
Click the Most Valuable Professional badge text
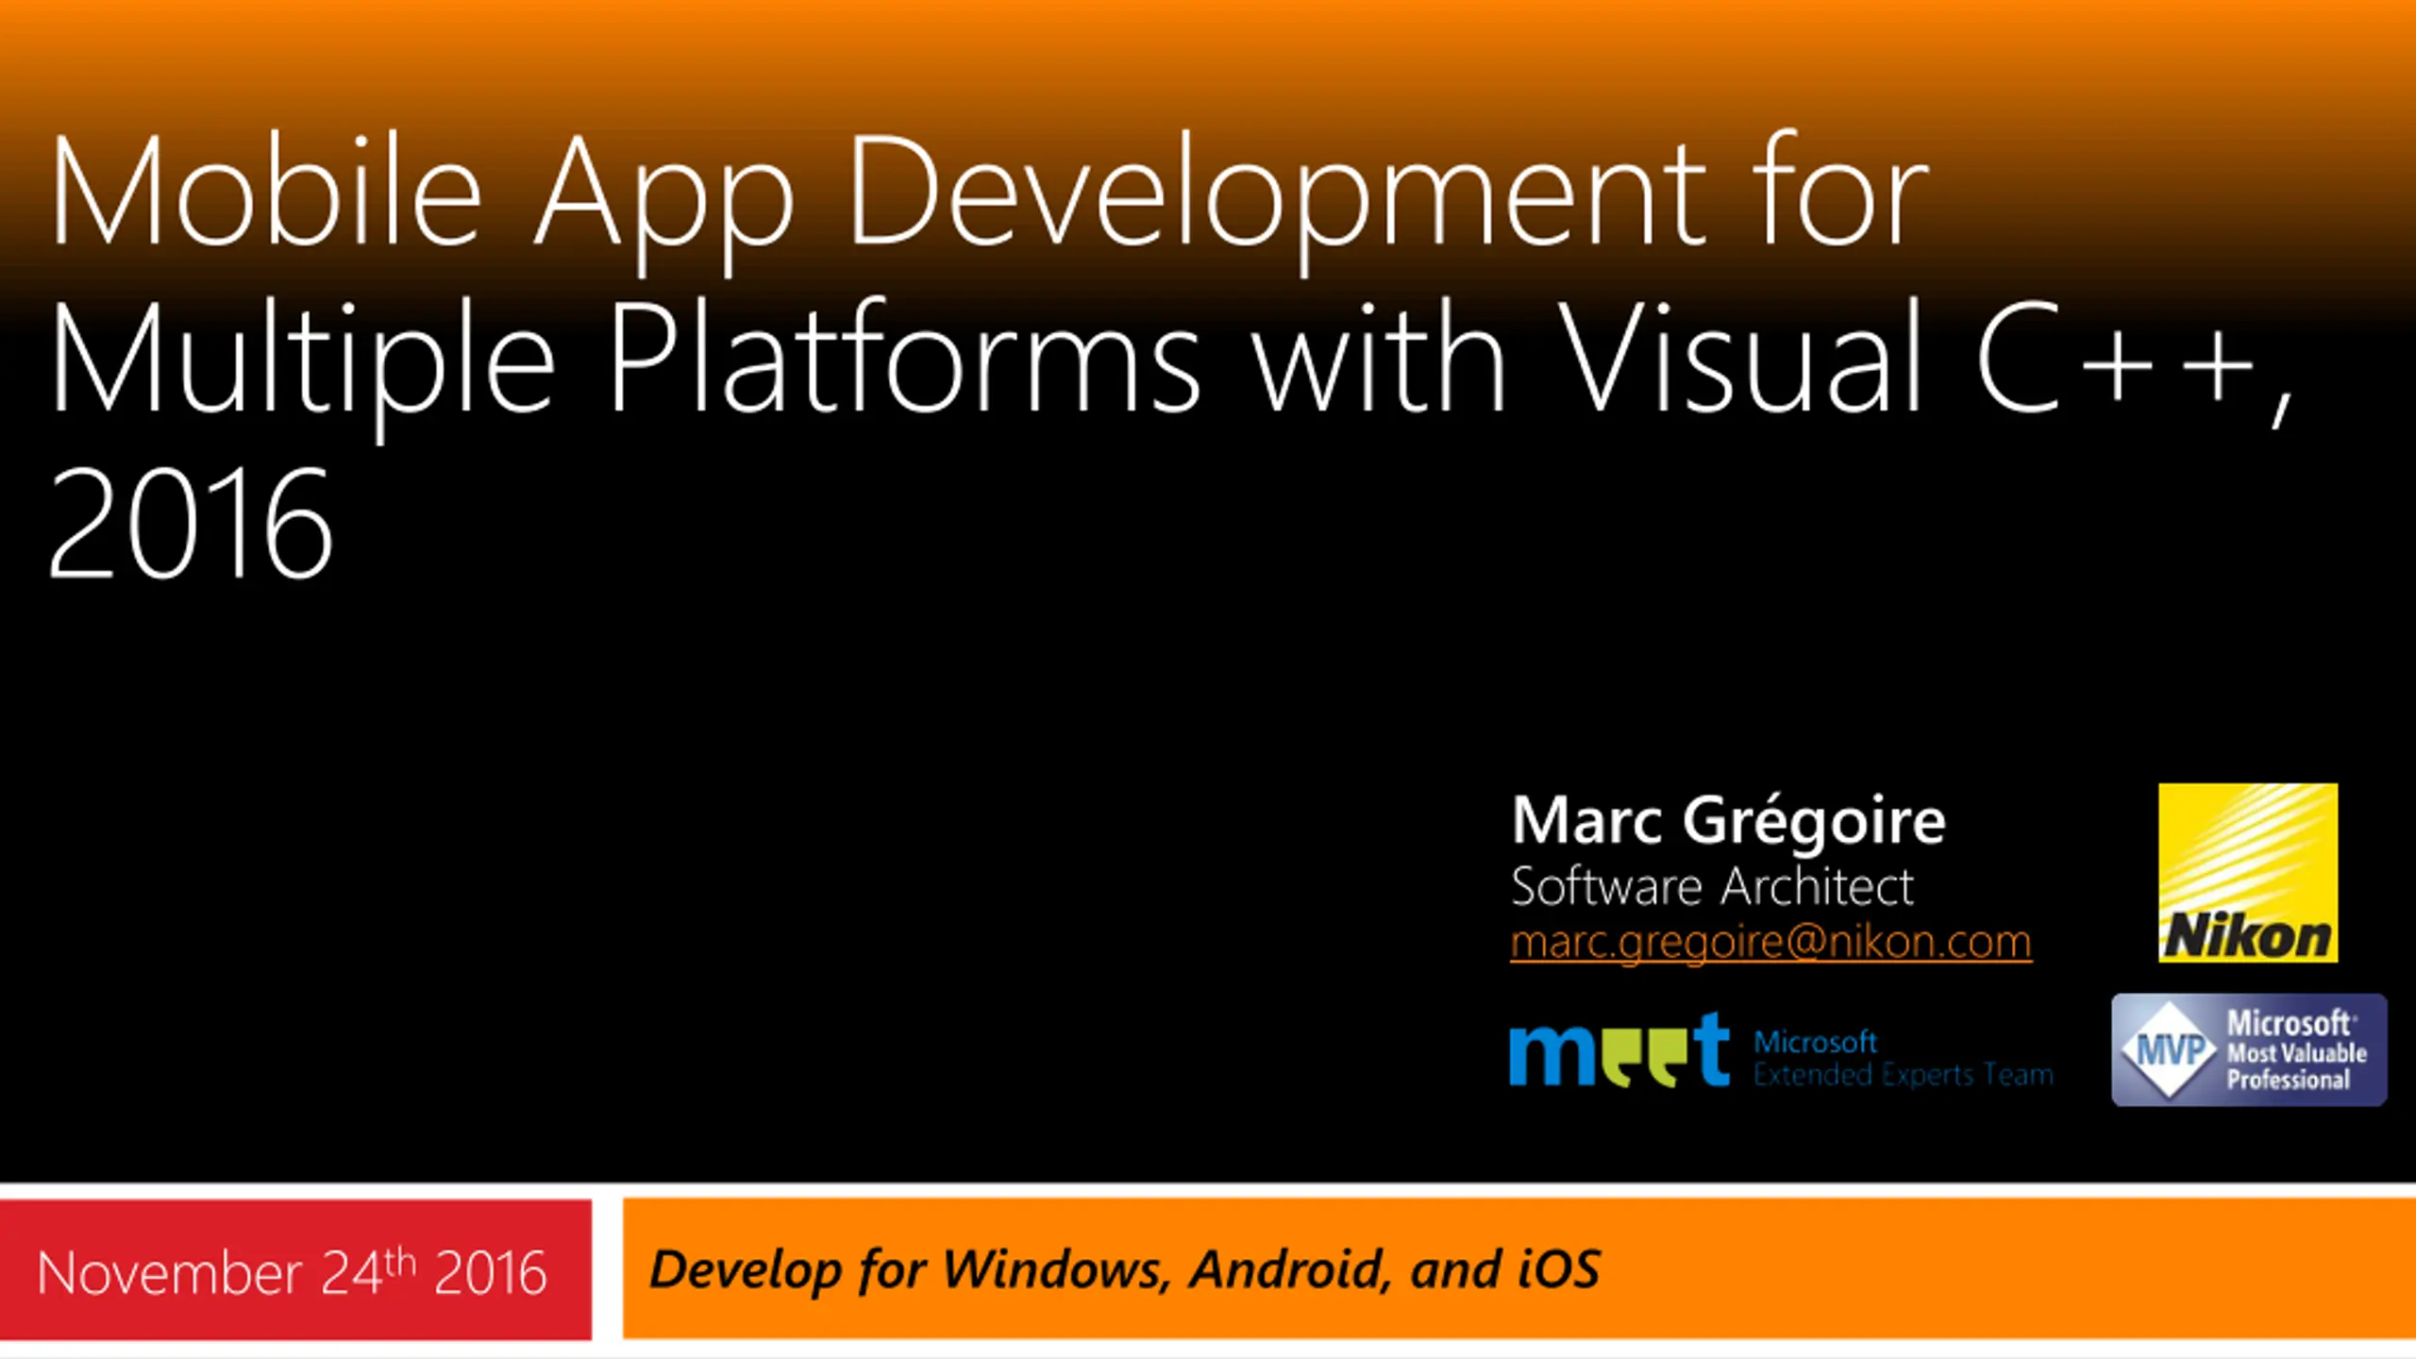[x=2296, y=1066]
